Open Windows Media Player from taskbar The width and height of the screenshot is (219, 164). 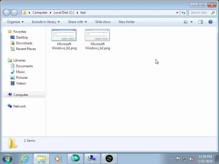tap(58, 159)
